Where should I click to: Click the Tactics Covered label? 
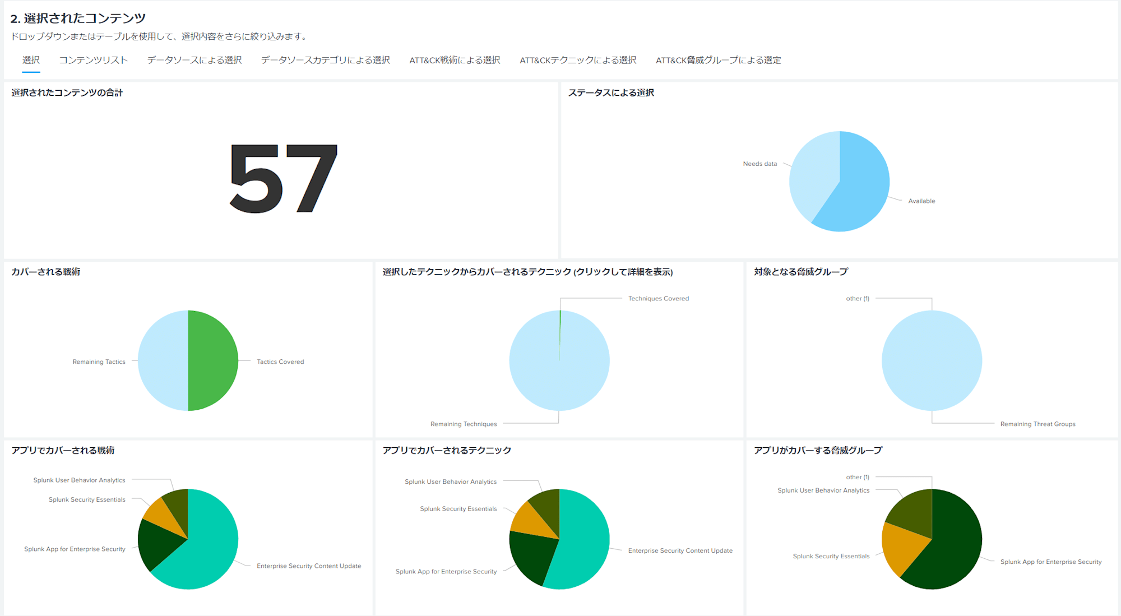click(280, 362)
